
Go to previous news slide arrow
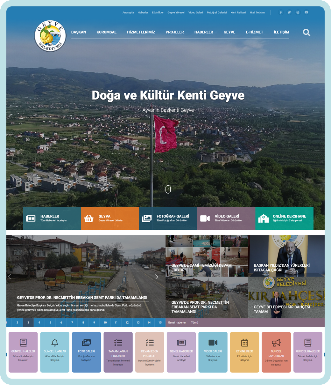click(x=10, y=277)
